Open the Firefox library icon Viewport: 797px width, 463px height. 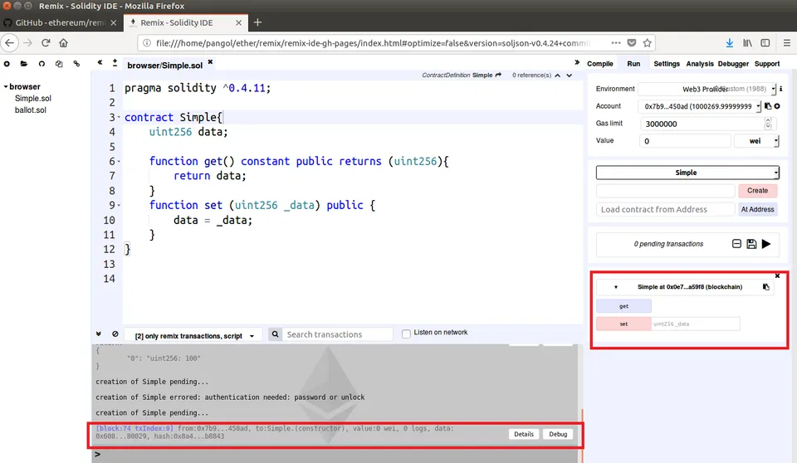(747, 43)
